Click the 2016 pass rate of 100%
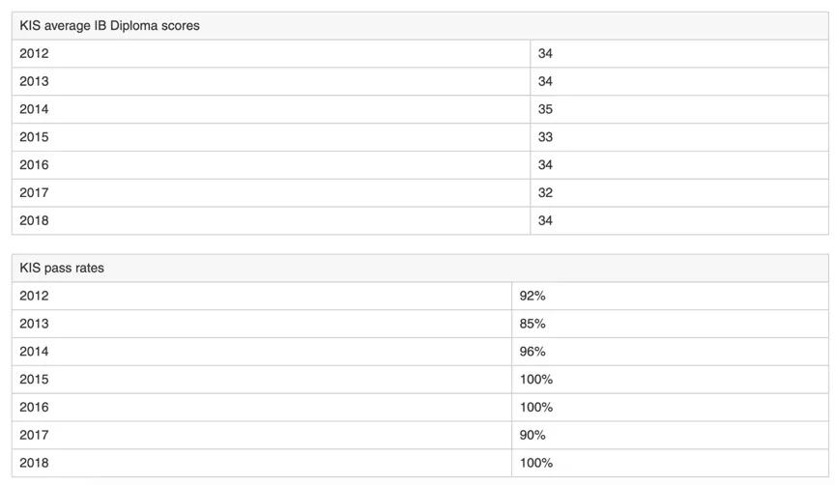 535,408
